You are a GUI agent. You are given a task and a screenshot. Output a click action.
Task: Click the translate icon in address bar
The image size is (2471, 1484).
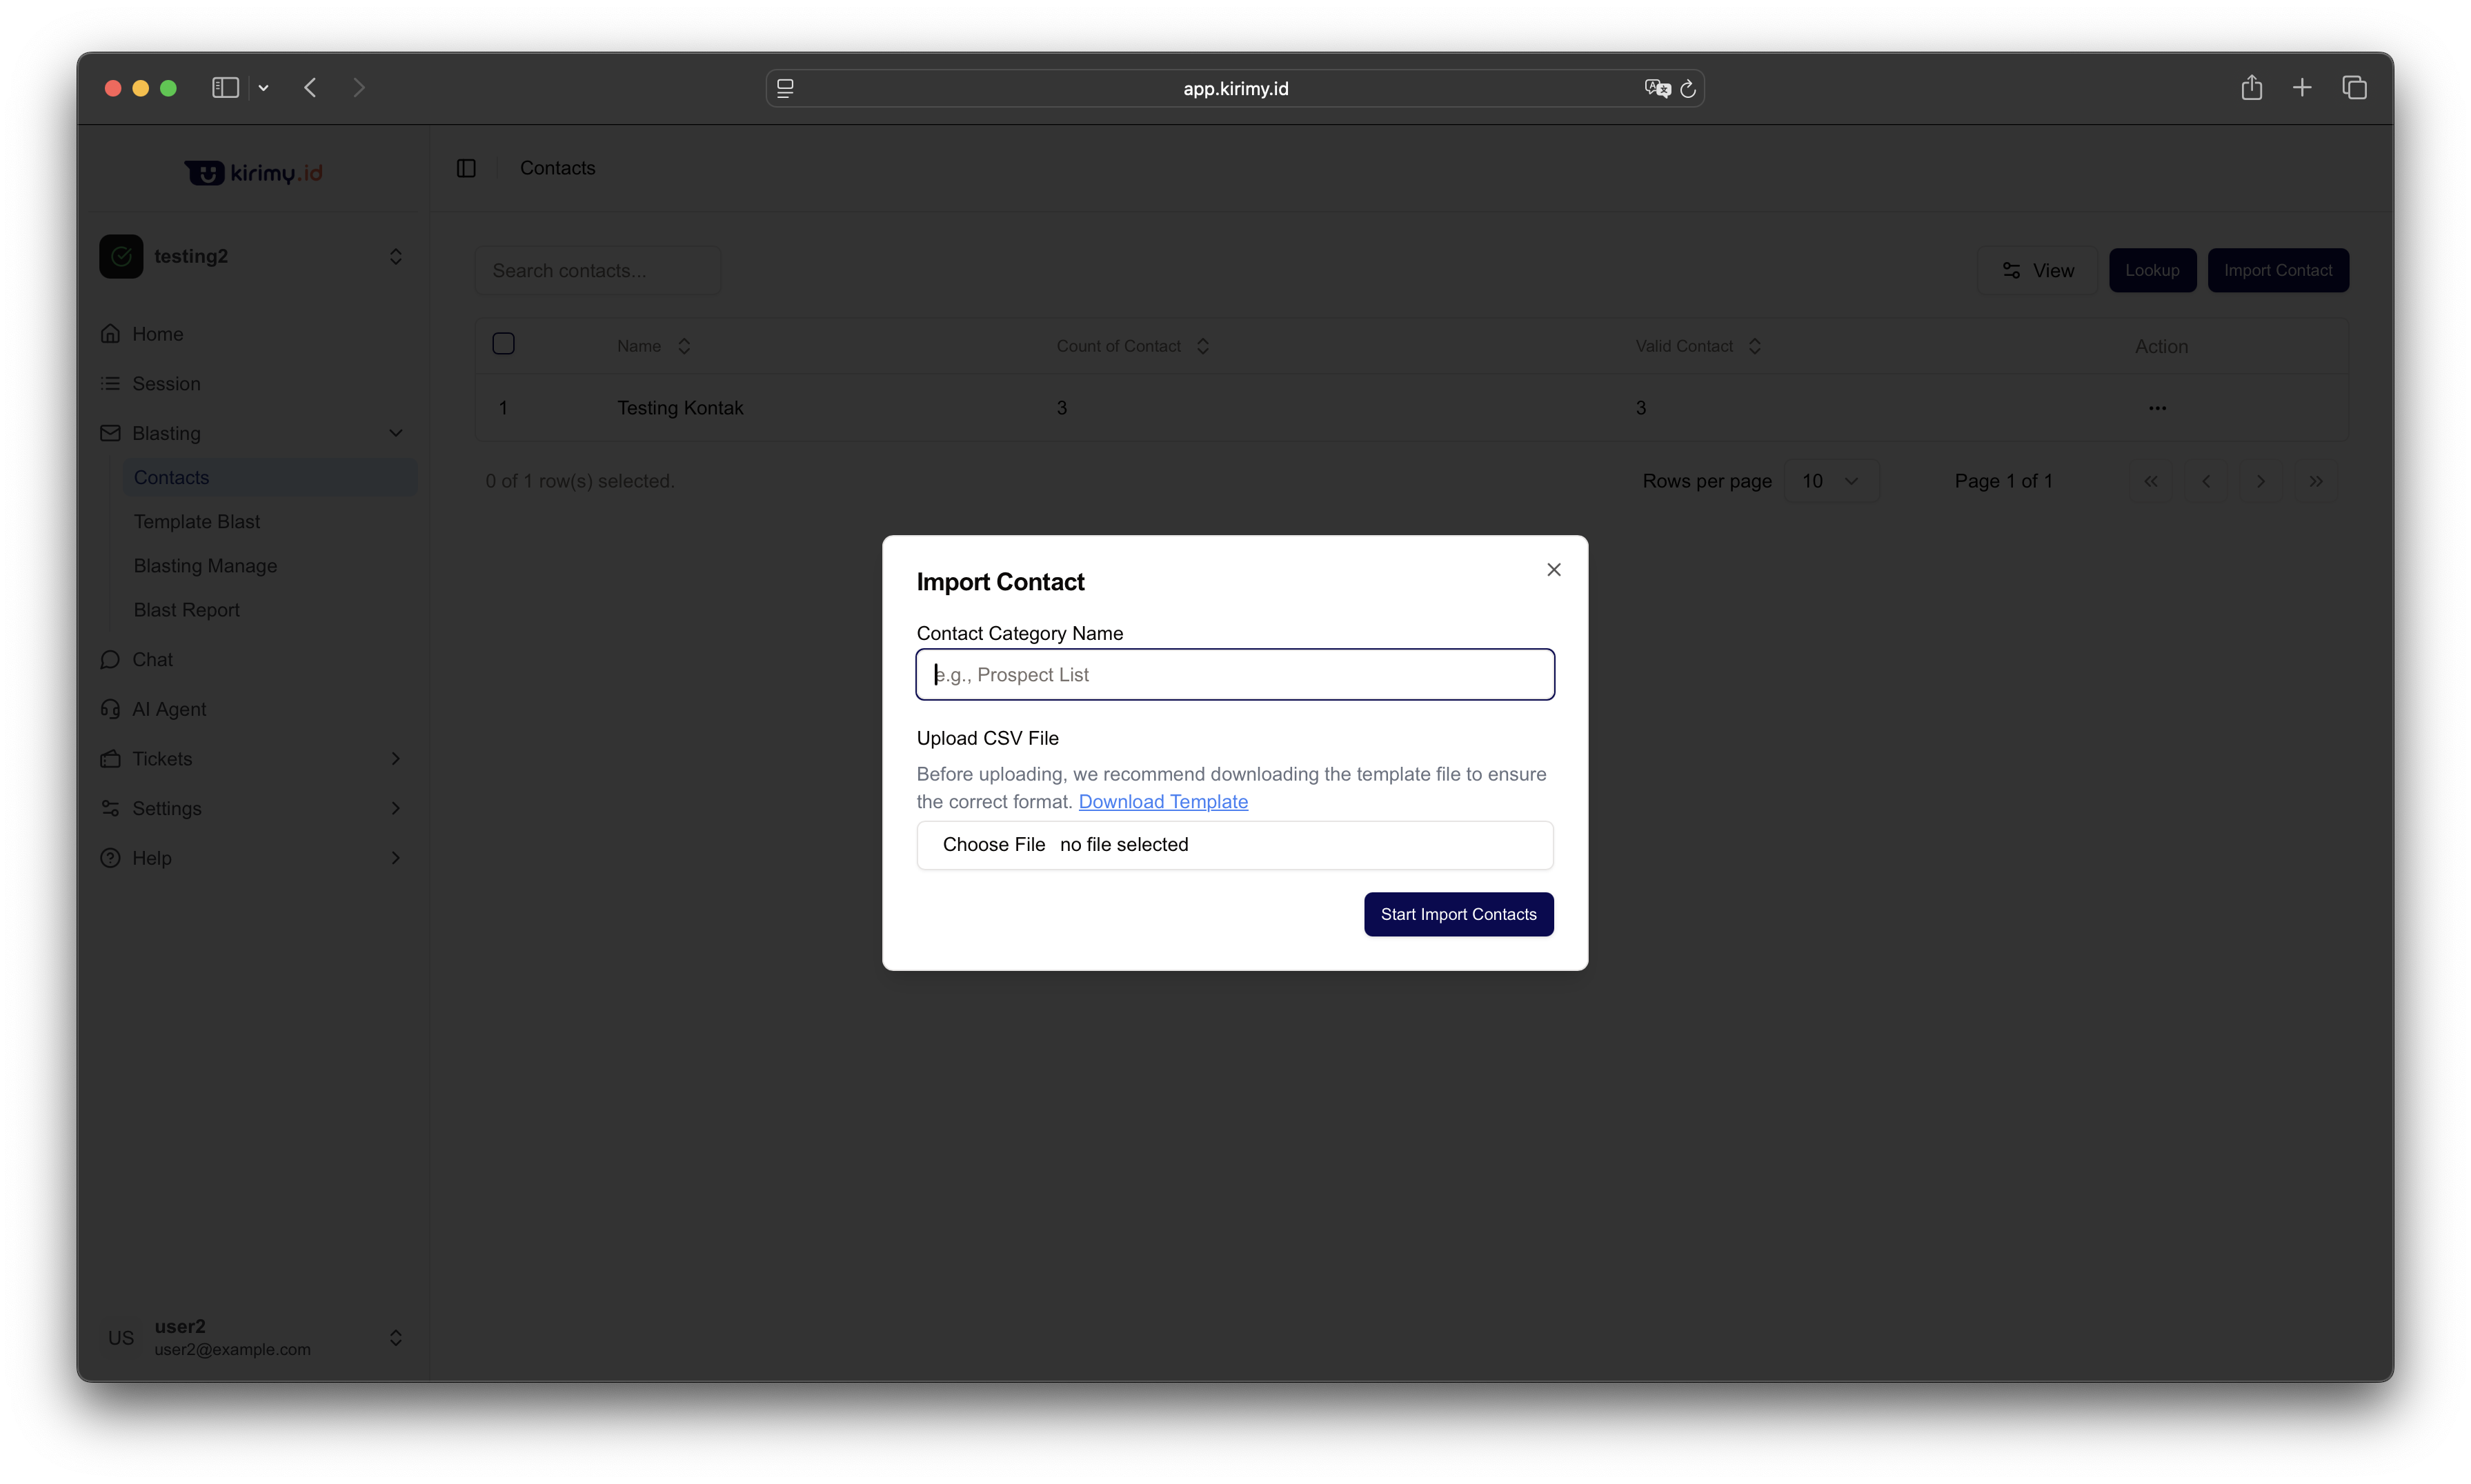[1657, 89]
